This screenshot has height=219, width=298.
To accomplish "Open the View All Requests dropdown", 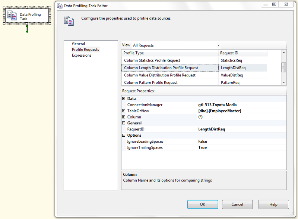I will pos(218,45).
